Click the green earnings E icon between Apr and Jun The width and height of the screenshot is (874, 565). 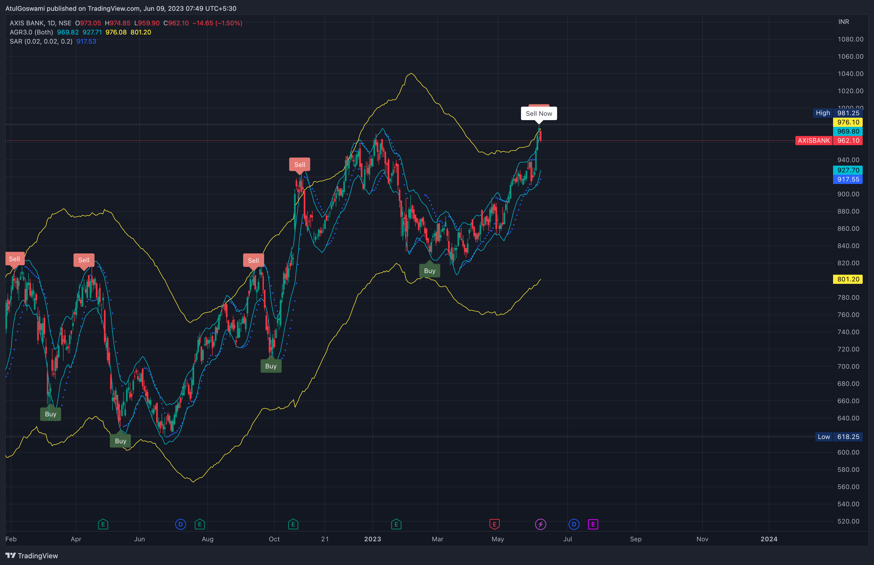(x=103, y=524)
